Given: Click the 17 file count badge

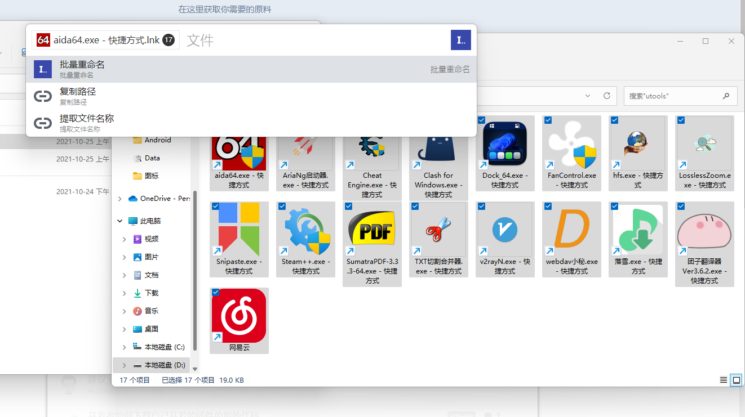Looking at the screenshot, I should pyautogui.click(x=168, y=40).
